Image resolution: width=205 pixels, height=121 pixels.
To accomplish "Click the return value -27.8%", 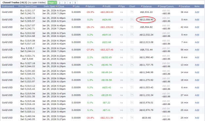I will click(90, 50).
